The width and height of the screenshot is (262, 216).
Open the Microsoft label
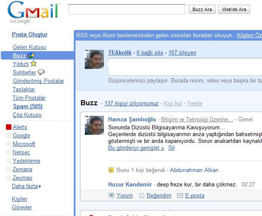(24, 144)
